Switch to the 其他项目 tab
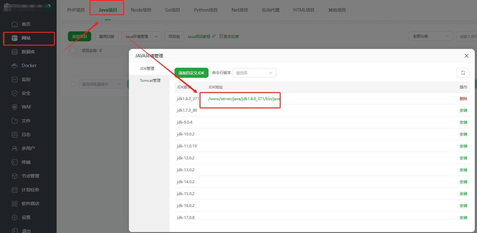The width and height of the screenshot is (477, 233). pos(337,10)
